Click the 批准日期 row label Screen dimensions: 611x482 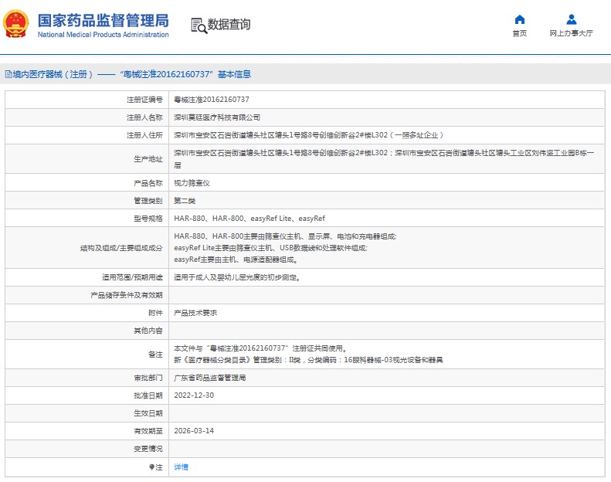click(148, 395)
